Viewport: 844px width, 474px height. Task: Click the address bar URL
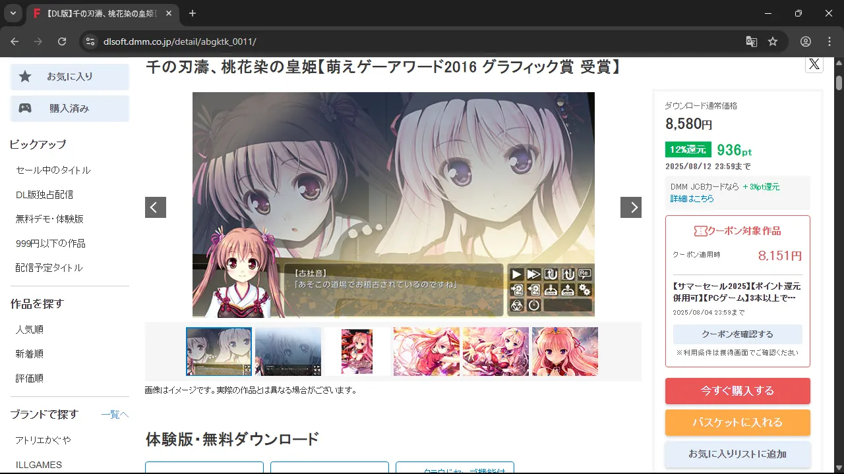tap(179, 41)
